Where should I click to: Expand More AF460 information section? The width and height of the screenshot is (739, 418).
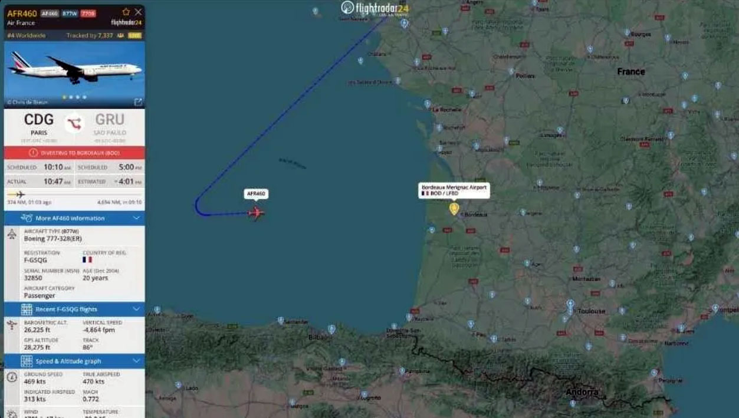pyautogui.click(x=74, y=218)
